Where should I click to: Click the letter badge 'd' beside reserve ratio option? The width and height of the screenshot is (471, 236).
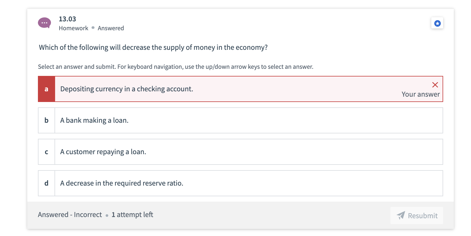pyautogui.click(x=46, y=183)
